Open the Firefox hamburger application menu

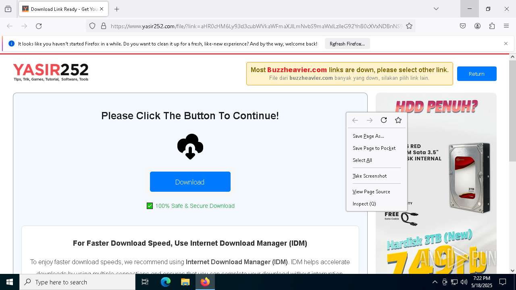coord(506,26)
